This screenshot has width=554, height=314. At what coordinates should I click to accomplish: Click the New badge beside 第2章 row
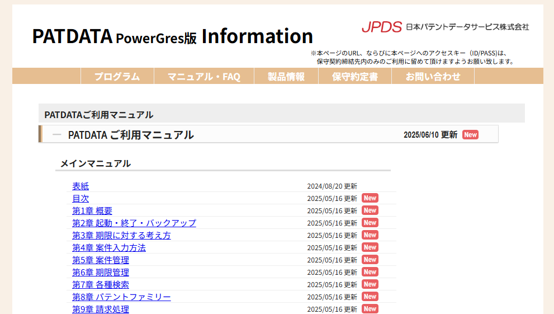pyautogui.click(x=370, y=223)
